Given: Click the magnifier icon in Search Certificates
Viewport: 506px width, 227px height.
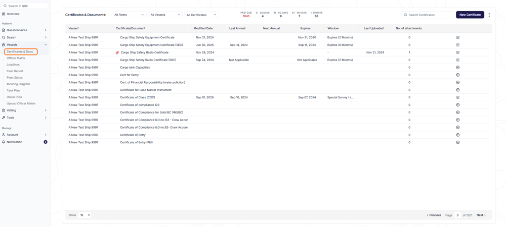Looking at the screenshot, I should coord(406,15).
